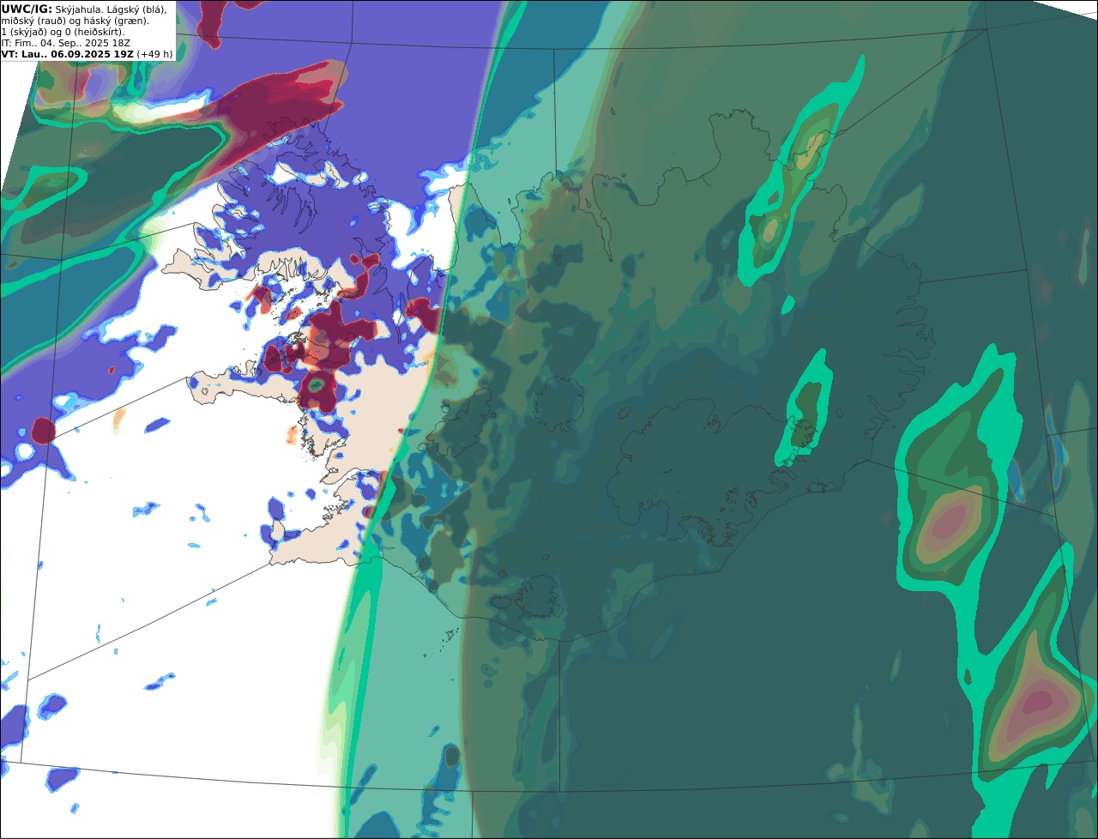Click the "(+49 h)" forecast offset text
1098x839 pixels.
154,54
